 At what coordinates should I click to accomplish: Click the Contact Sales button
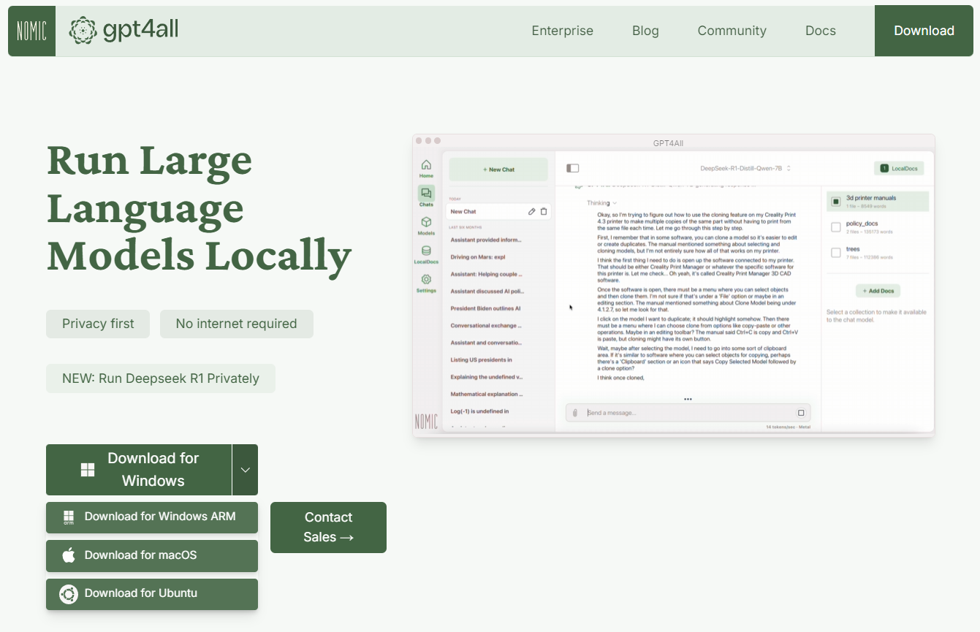point(328,527)
